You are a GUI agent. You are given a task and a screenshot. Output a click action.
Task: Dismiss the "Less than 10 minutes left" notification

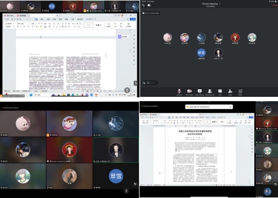click(231, 107)
